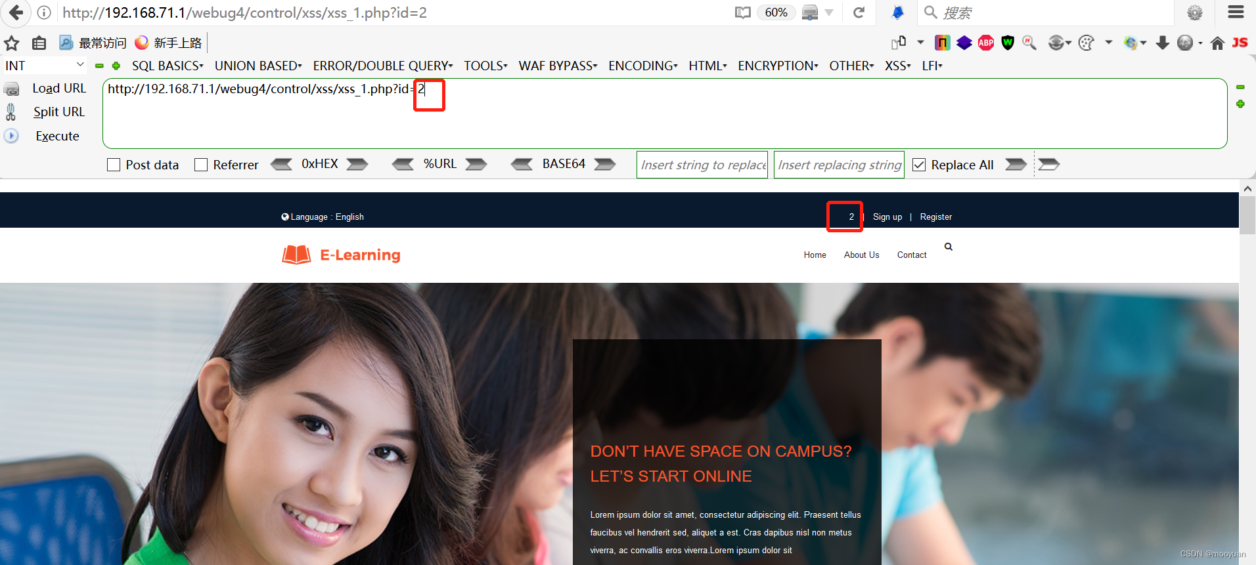Click the cookie manager icon

coord(1087,43)
